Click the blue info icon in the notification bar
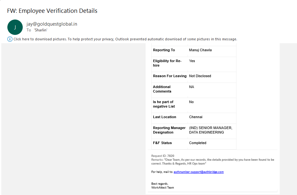 [x=10, y=39]
